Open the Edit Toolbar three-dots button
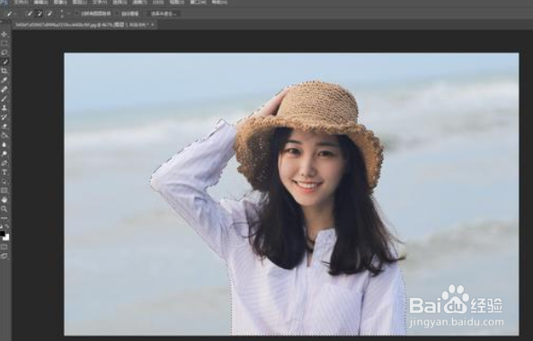This screenshot has width=533, height=341. coord(4,218)
